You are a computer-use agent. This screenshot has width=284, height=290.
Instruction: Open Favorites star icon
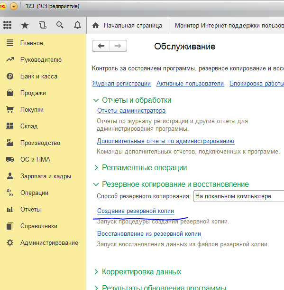pyautogui.click(x=25, y=25)
